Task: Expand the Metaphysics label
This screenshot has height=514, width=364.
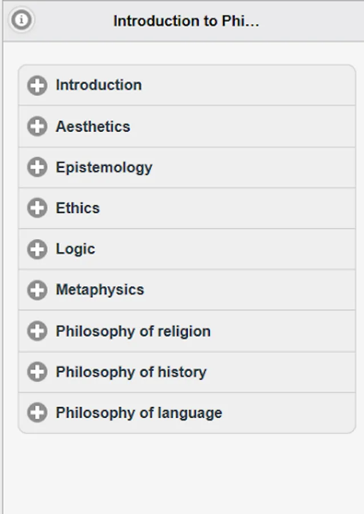Action: click(x=100, y=290)
